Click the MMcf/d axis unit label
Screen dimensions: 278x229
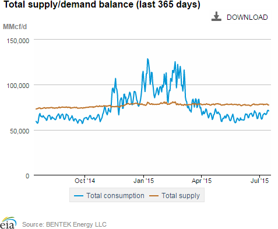(x=15, y=27)
